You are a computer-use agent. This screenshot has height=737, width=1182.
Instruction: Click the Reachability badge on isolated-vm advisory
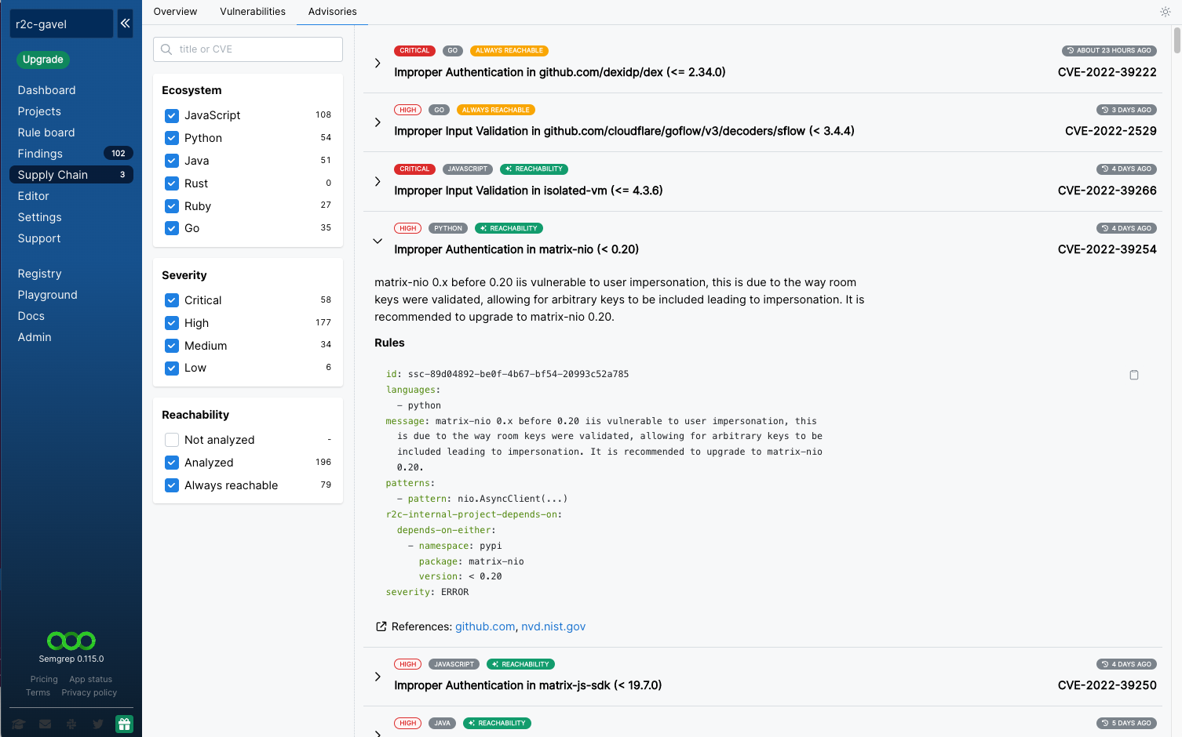click(x=534, y=169)
